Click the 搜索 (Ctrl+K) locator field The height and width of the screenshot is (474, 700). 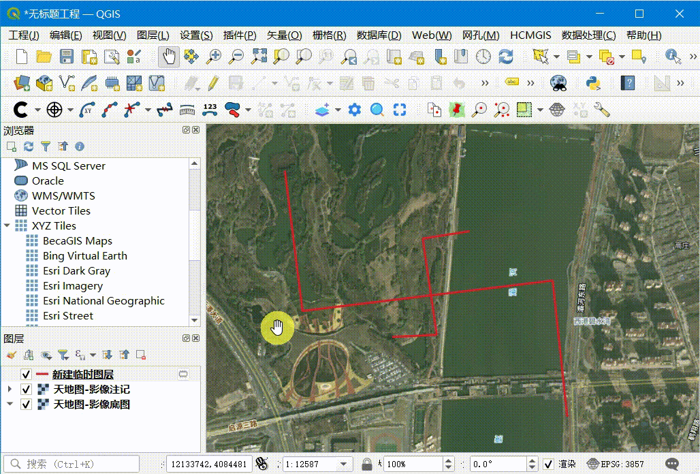[x=71, y=464]
